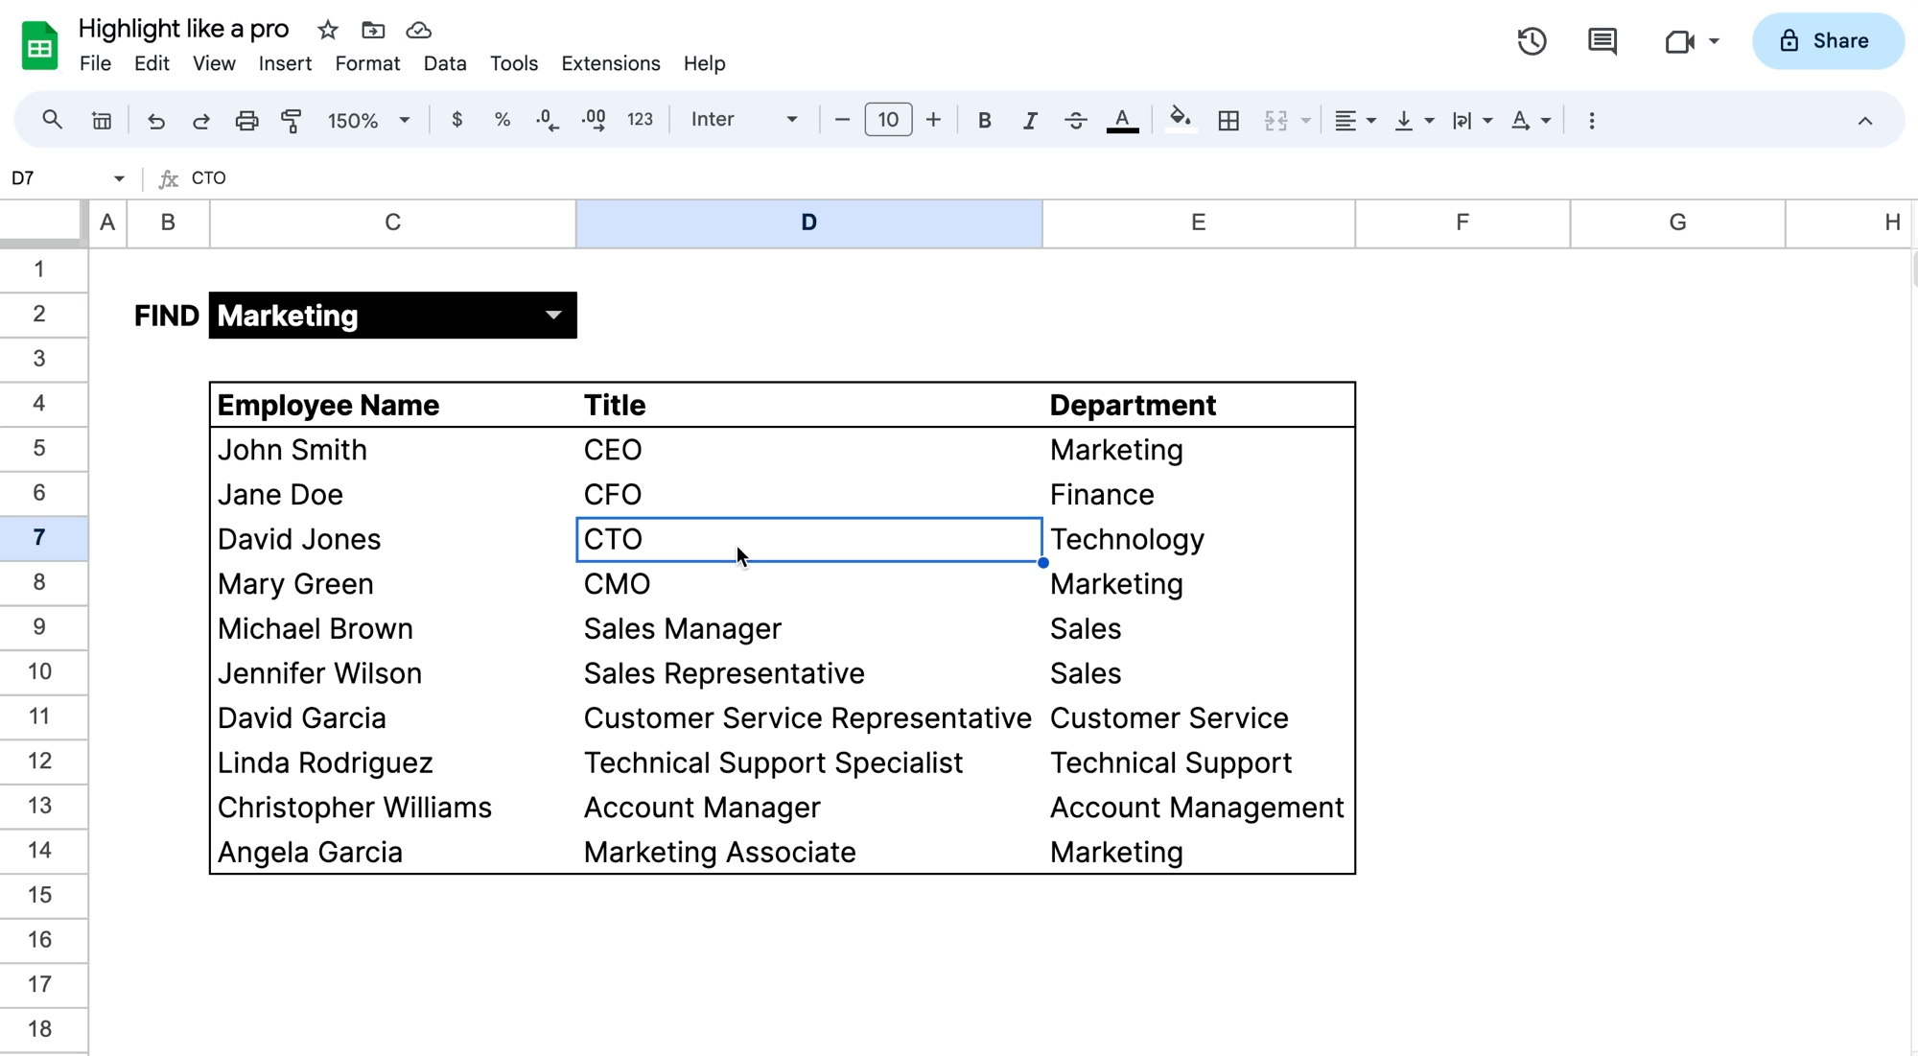Viewport: 1918px width, 1056px height.
Task: Increase font size with plus button
Action: [933, 120]
